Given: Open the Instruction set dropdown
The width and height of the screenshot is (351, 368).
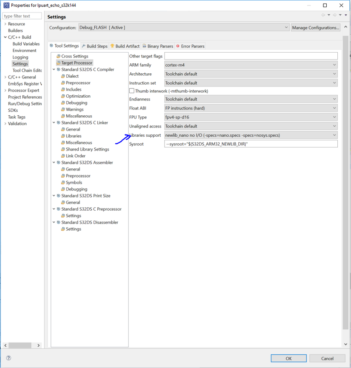Looking at the screenshot, I should tap(251, 83).
